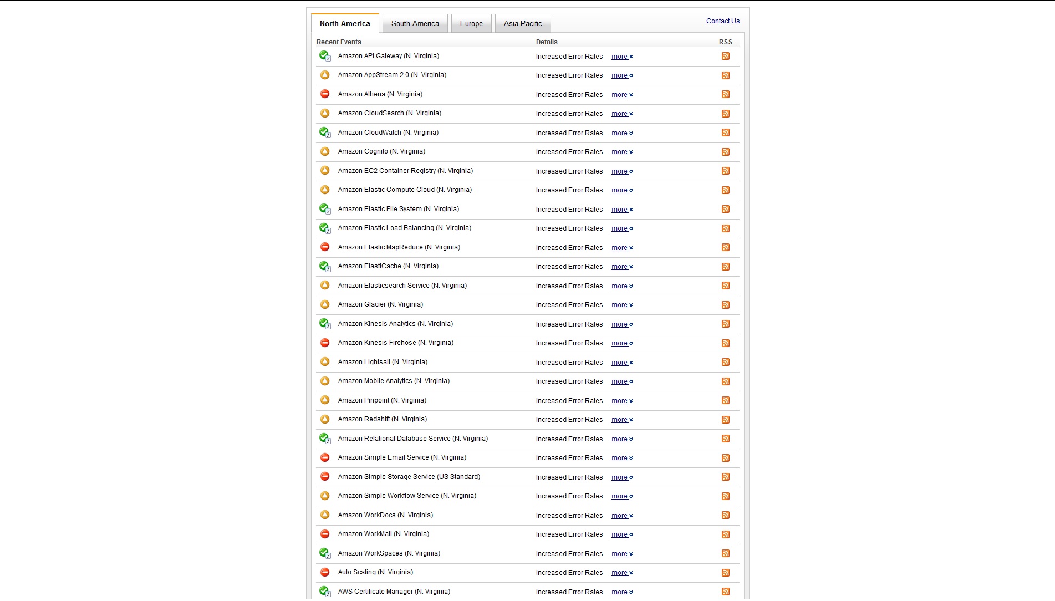The width and height of the screenshot is (1055, 601).
Task: Click Increased Error Rates text for Amazon Glacier
Action: [569, 305]
